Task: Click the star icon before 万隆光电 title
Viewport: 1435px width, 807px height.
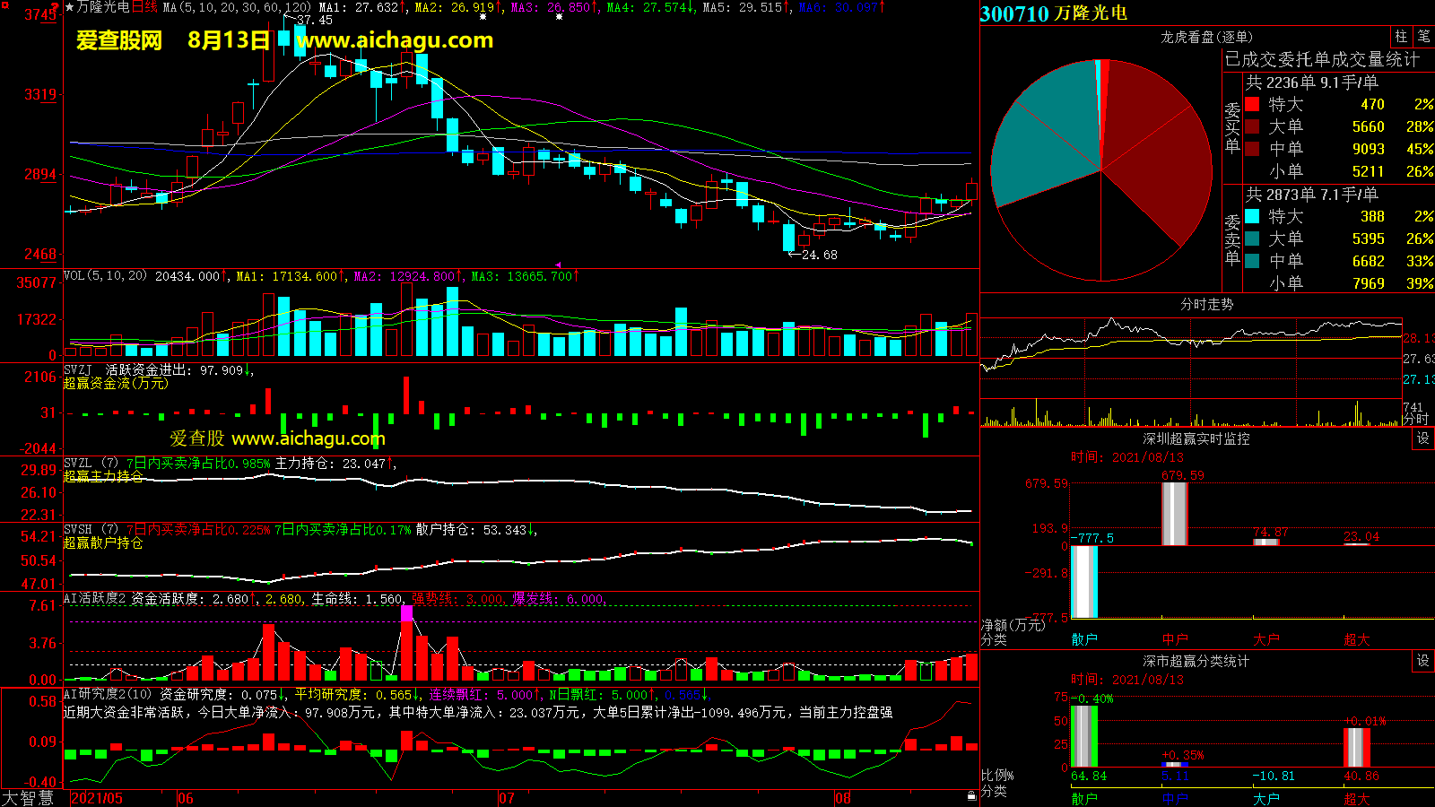Action: pyautogui.click(x=70, y=7)
